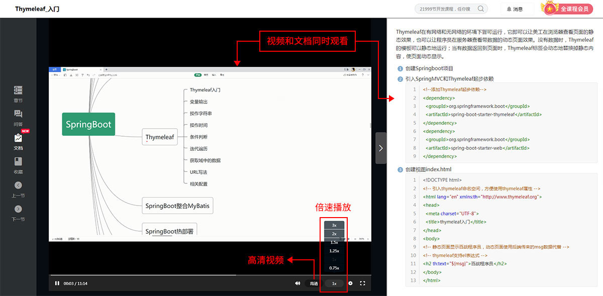603x296 pixels.
Task: Click the SpringBoot热部署 node
Action: (169, 231)
